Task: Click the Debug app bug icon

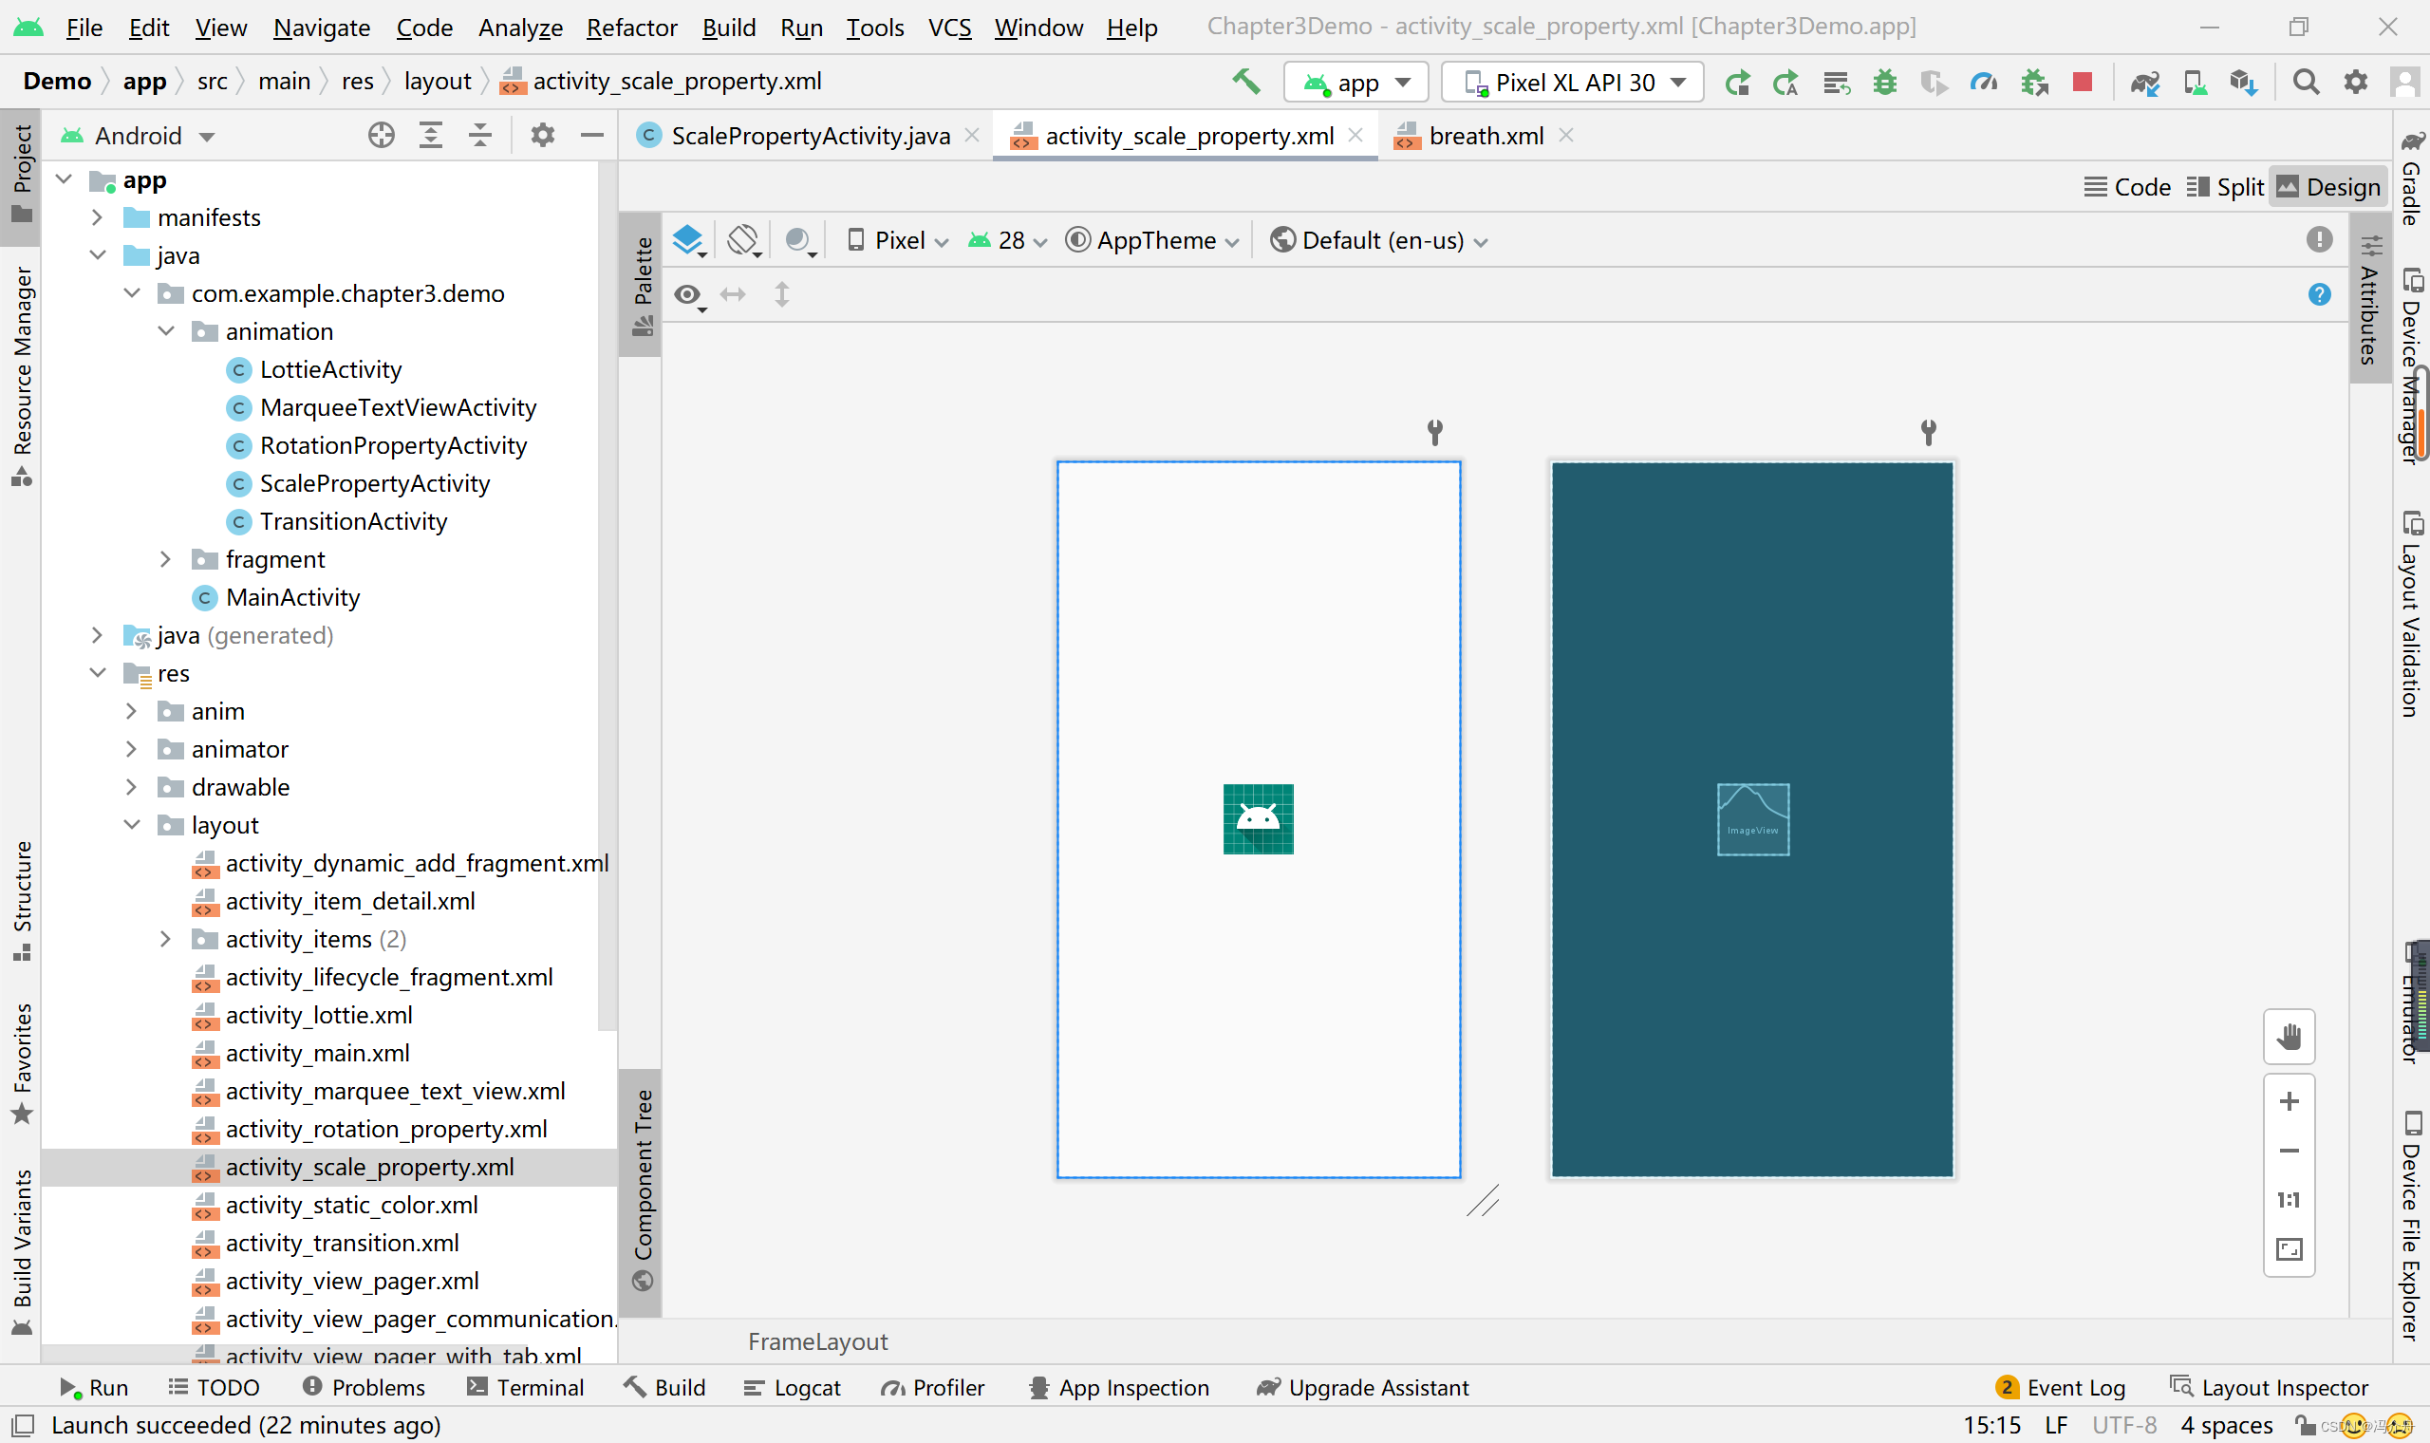Action: pos(1885,83)
